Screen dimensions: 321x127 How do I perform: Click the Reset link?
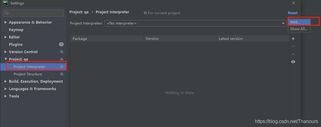point(293,13)
